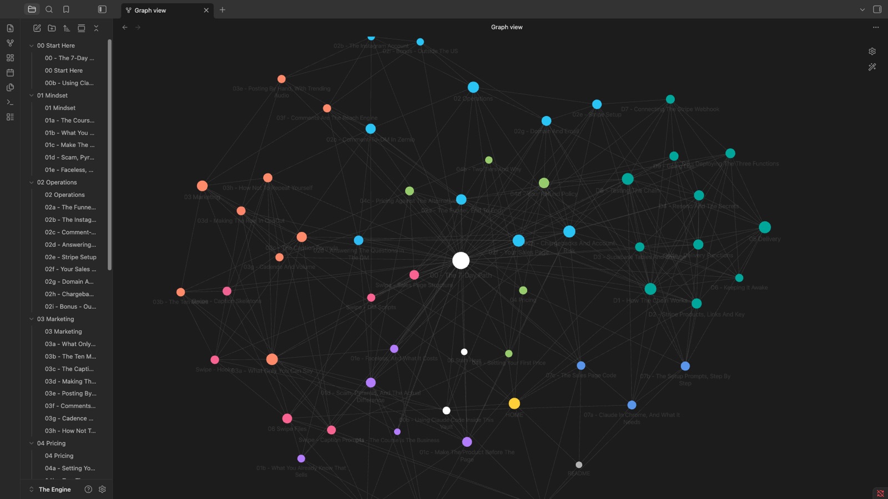
Task: Open note 00b - Using Cla...
Action: pos(69,83)
